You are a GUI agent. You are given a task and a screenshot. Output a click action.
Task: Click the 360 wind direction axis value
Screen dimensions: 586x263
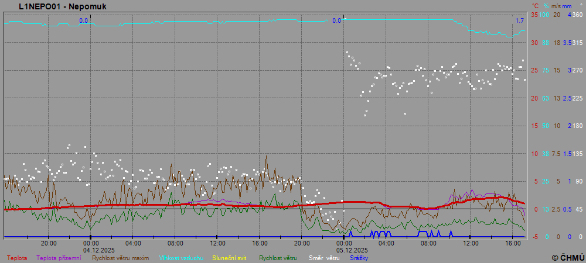pyautogui.click(x=577, y=15)
